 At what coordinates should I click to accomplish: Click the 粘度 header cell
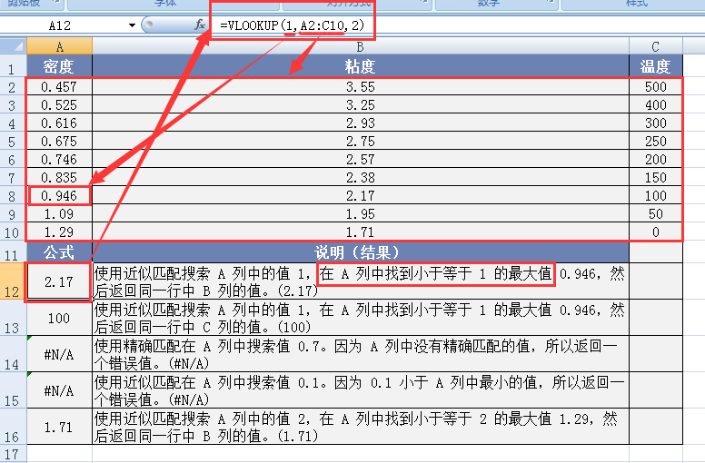click(x=360, y=66)
